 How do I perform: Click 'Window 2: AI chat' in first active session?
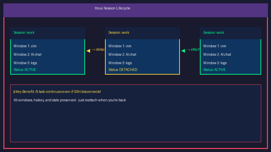click(27, 54)
